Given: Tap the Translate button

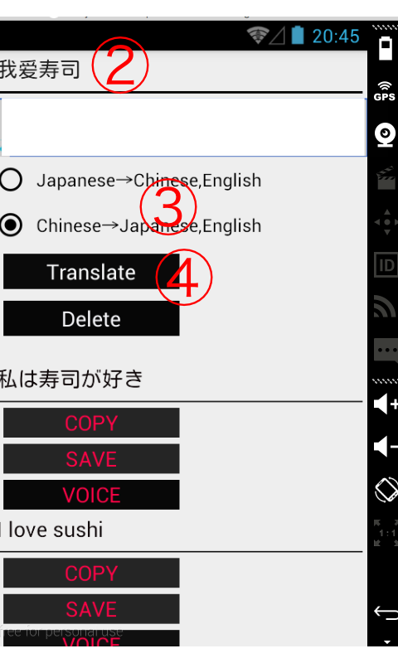Looking at the screenshot, I should coord(91,272).
